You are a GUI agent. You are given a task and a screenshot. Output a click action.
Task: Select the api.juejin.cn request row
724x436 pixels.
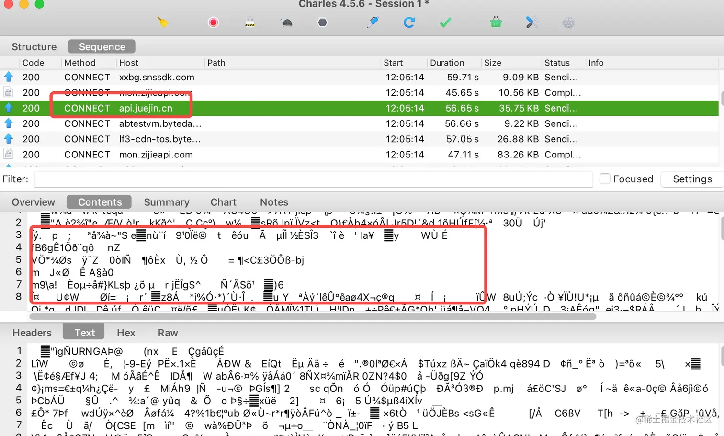click(x=359, y=108)
